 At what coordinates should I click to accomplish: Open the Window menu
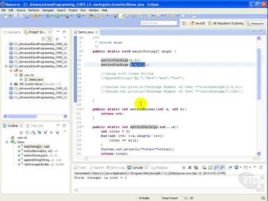94,10
